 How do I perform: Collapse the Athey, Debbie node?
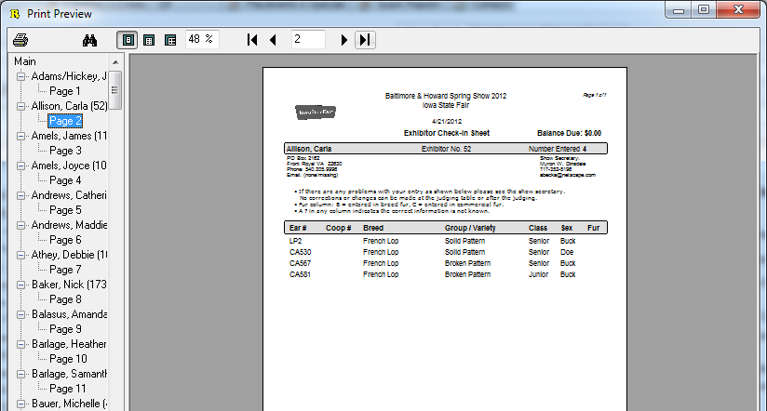click(21, 256)
